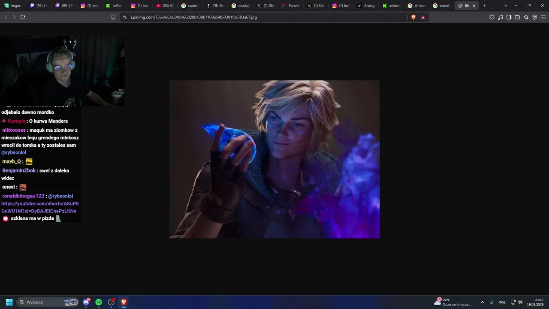Image resolution: width=549 pixels, height=309 pixels.
Task: Click chat username ronaldinhogau123
Action: 23,196
